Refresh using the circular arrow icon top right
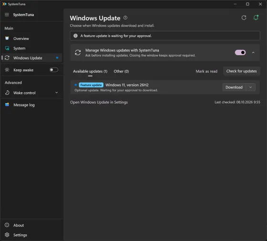 [244, 18]
